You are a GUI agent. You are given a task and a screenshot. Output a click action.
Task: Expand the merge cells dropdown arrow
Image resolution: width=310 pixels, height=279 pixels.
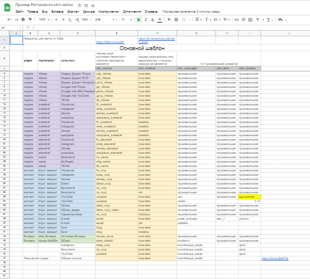click(190, 20)
